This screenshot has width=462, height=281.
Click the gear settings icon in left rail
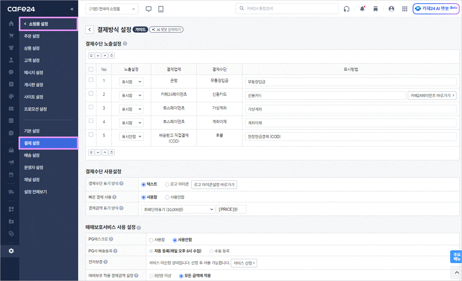click(x=11, y=251)
